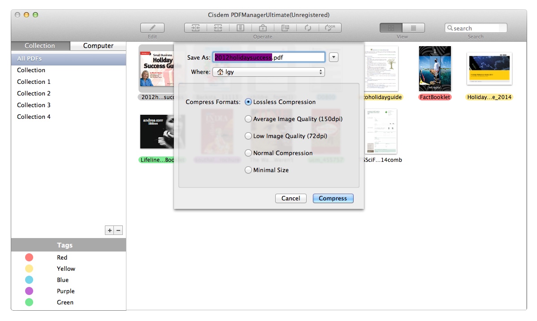Screen dimensions: 537x321
Task: Click the Holiday...e_2014 file name label
Action: pos(489,97)
